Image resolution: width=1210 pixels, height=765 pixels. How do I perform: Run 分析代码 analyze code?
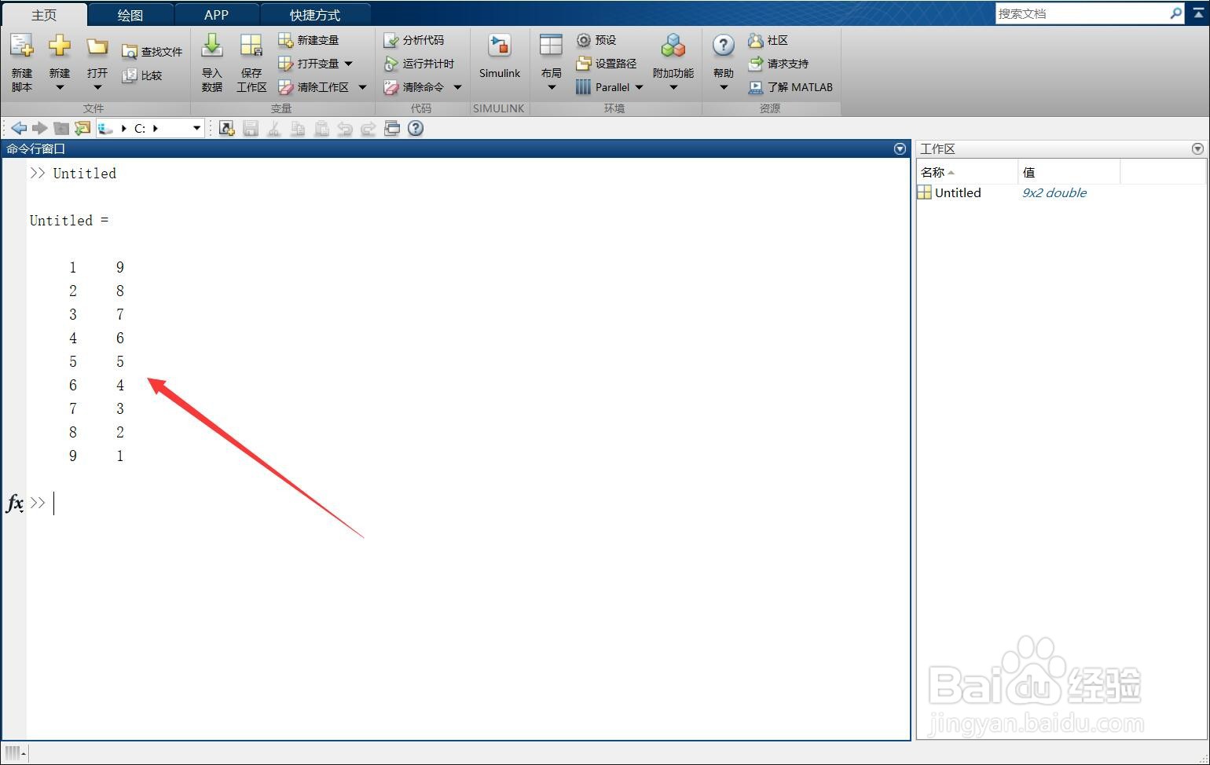click(x=414, y=40)
